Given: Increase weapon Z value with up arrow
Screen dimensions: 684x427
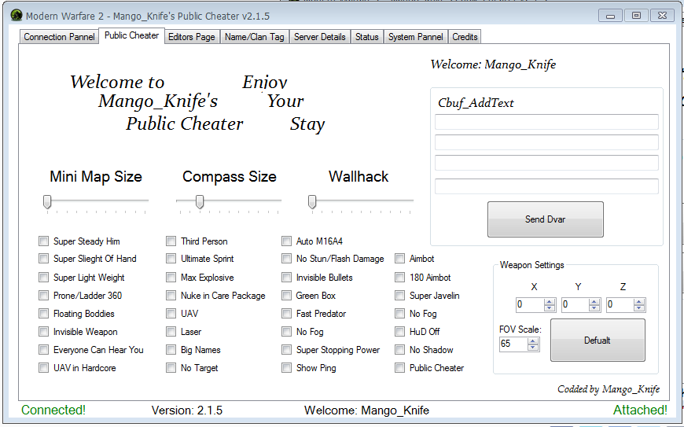Looking at the screenshot, I should point(639,301).
